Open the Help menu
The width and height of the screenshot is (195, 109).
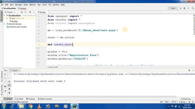[63, 5]
